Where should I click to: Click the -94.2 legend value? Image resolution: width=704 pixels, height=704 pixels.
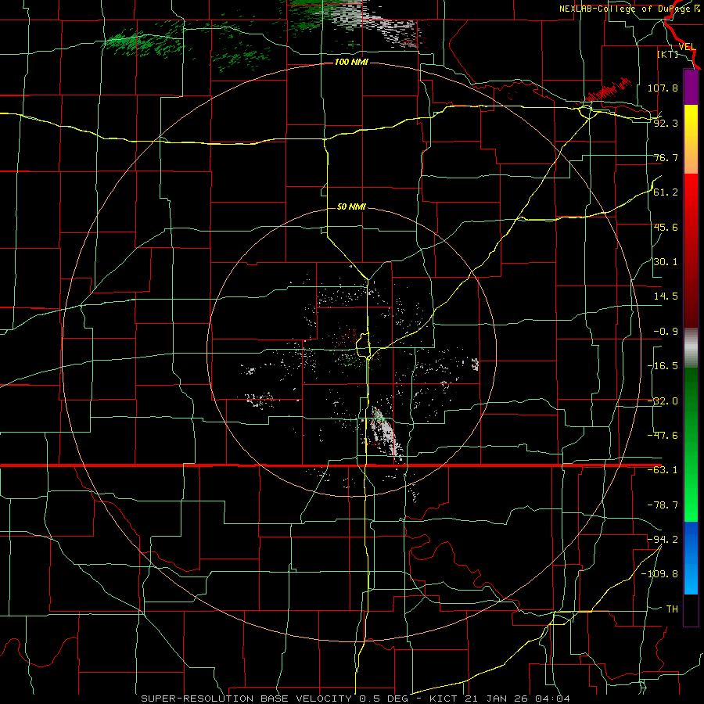click(x=663, y=540)
